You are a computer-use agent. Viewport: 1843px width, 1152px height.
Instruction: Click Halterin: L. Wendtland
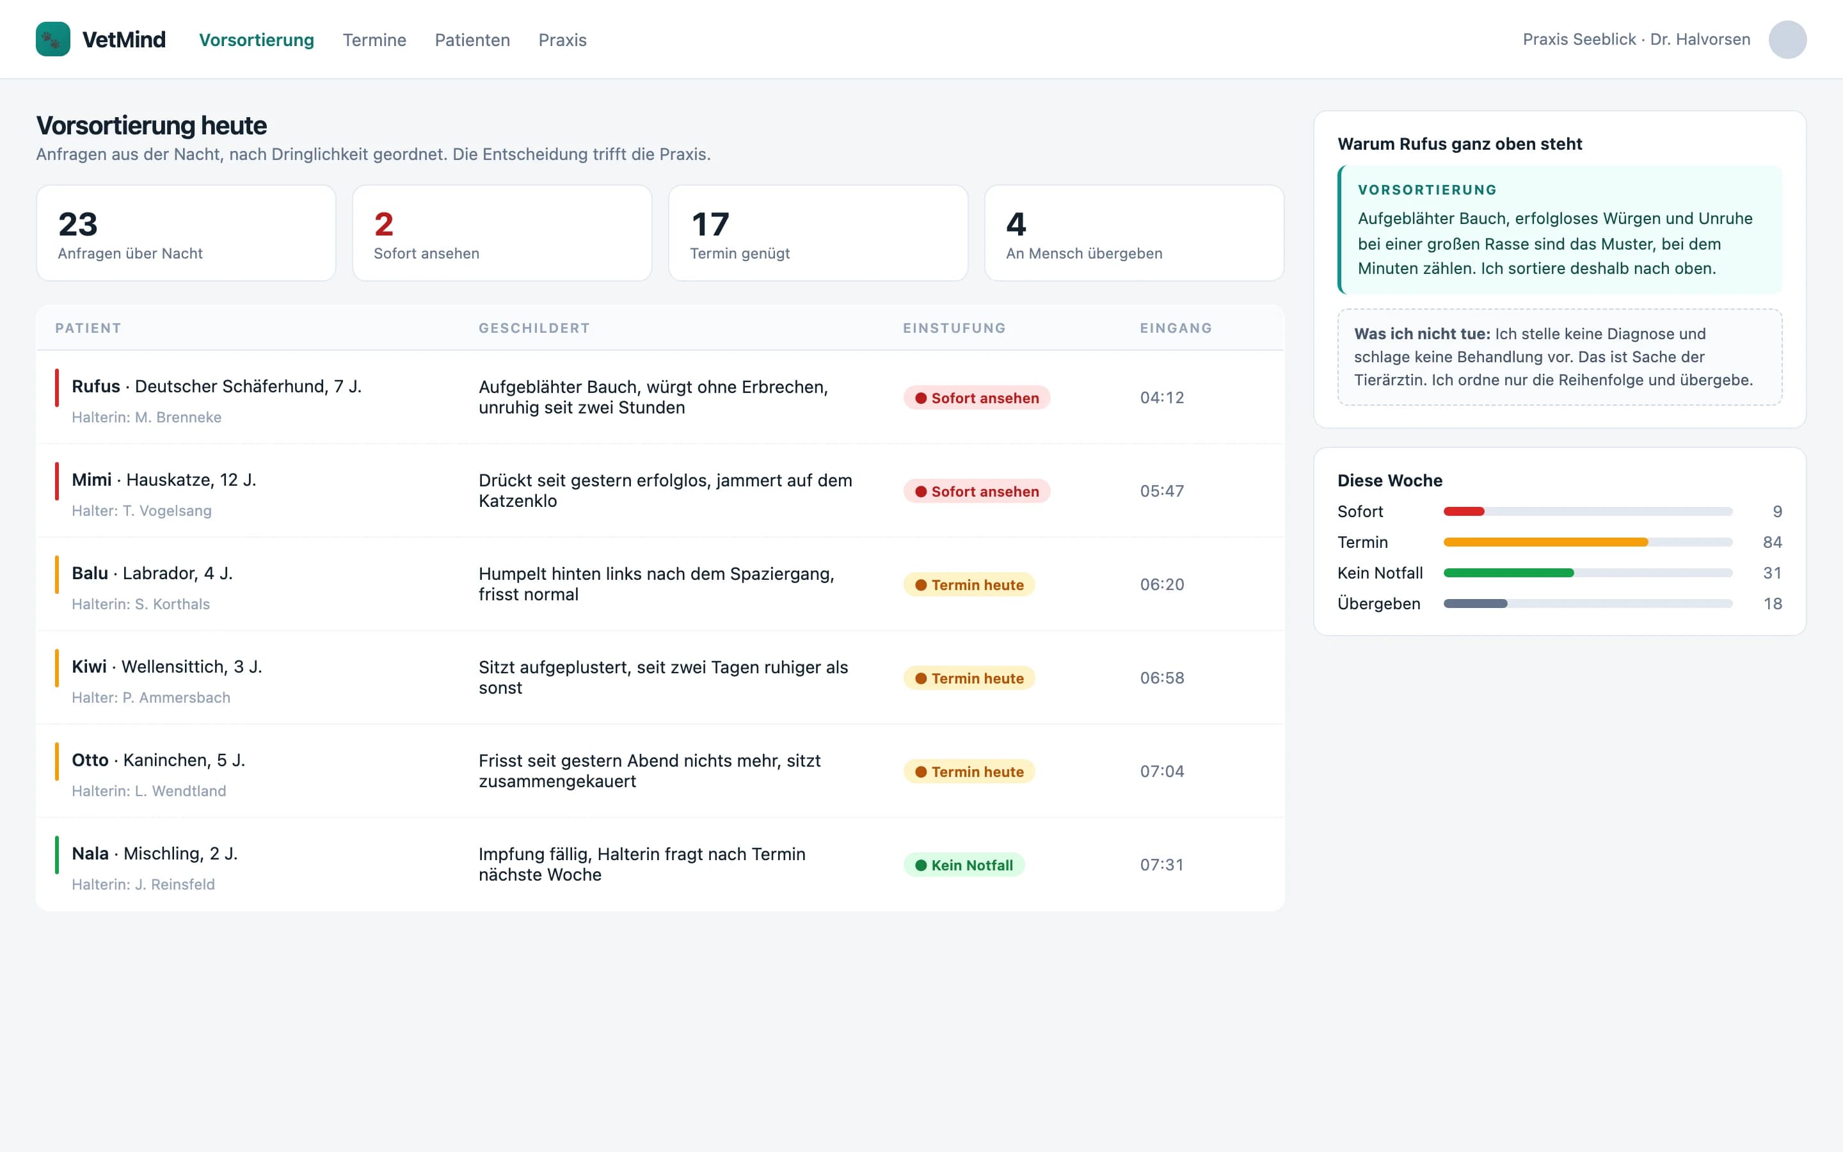[148, 792]
